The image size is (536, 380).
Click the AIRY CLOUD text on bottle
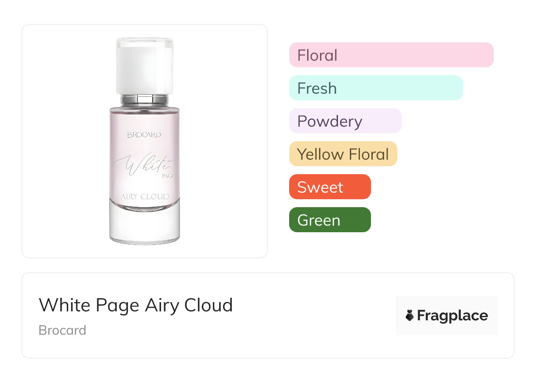pos(145,197)
